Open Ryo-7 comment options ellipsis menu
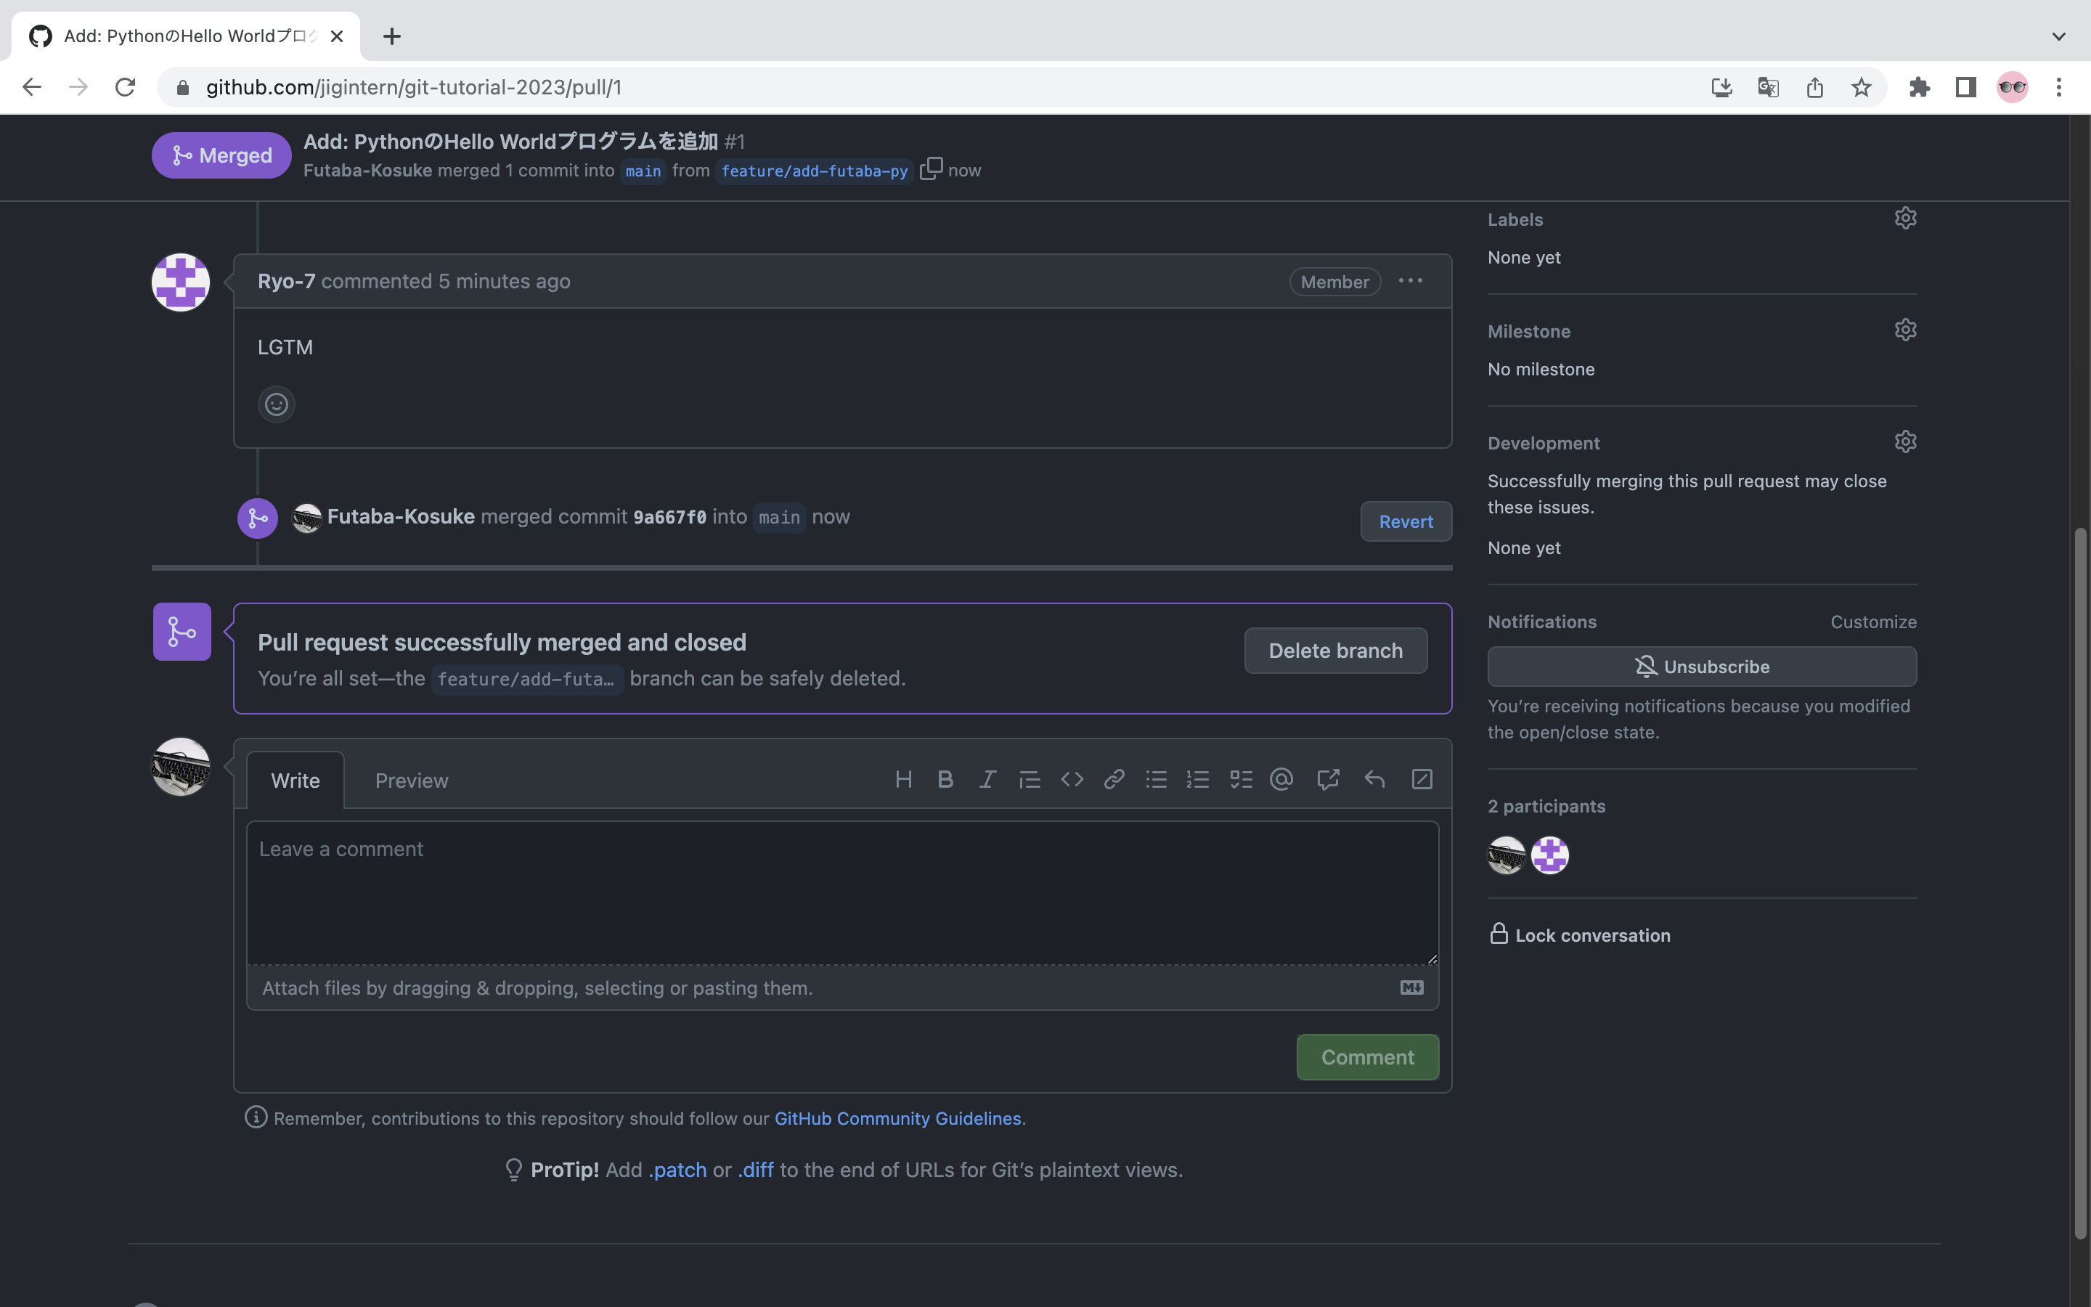Screen dimensions: 2091x1307 [x=1410, y=281]
